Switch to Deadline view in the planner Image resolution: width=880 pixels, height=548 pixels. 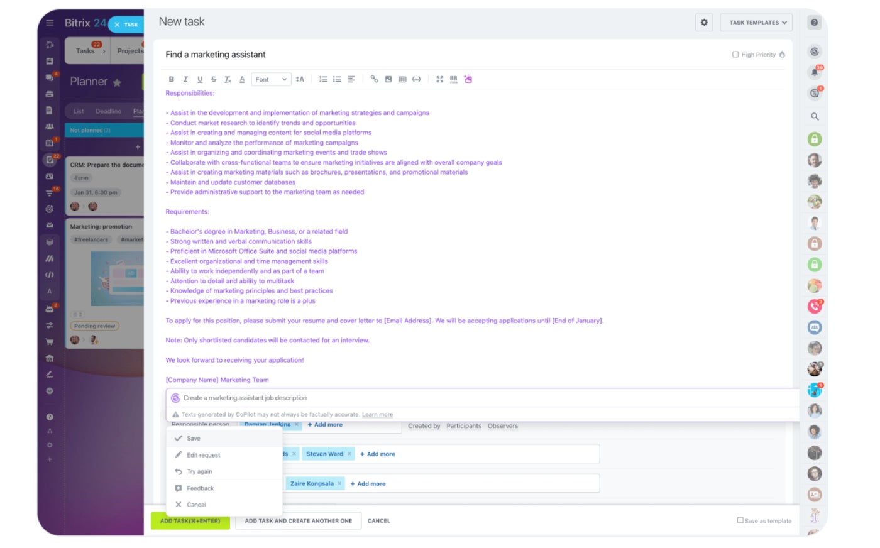pyautogui.click(x=108, y=111)
